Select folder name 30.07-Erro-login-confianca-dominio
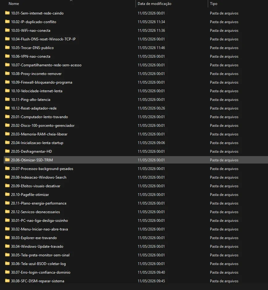 pos(41,272)
